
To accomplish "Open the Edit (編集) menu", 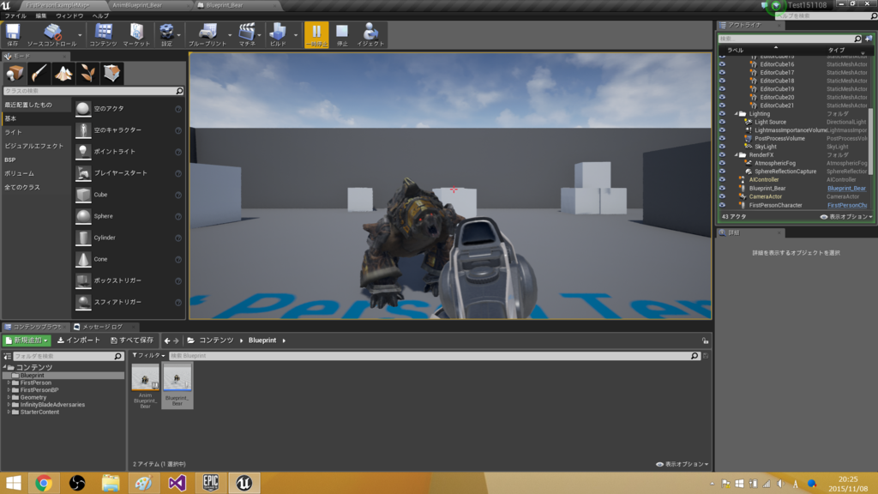I will tap(41, 15).
